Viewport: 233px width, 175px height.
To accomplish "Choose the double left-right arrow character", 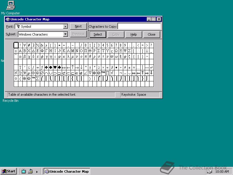I will click(134, 73).
